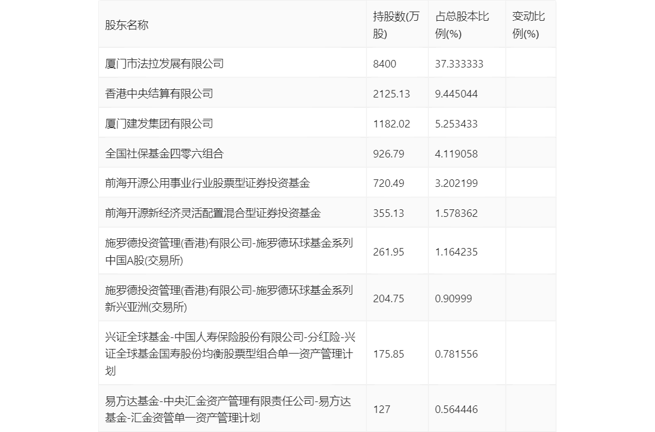Select 香港中央结算有限公司 shareholder name
Screen dimensions: 655x432
point(159,94)
